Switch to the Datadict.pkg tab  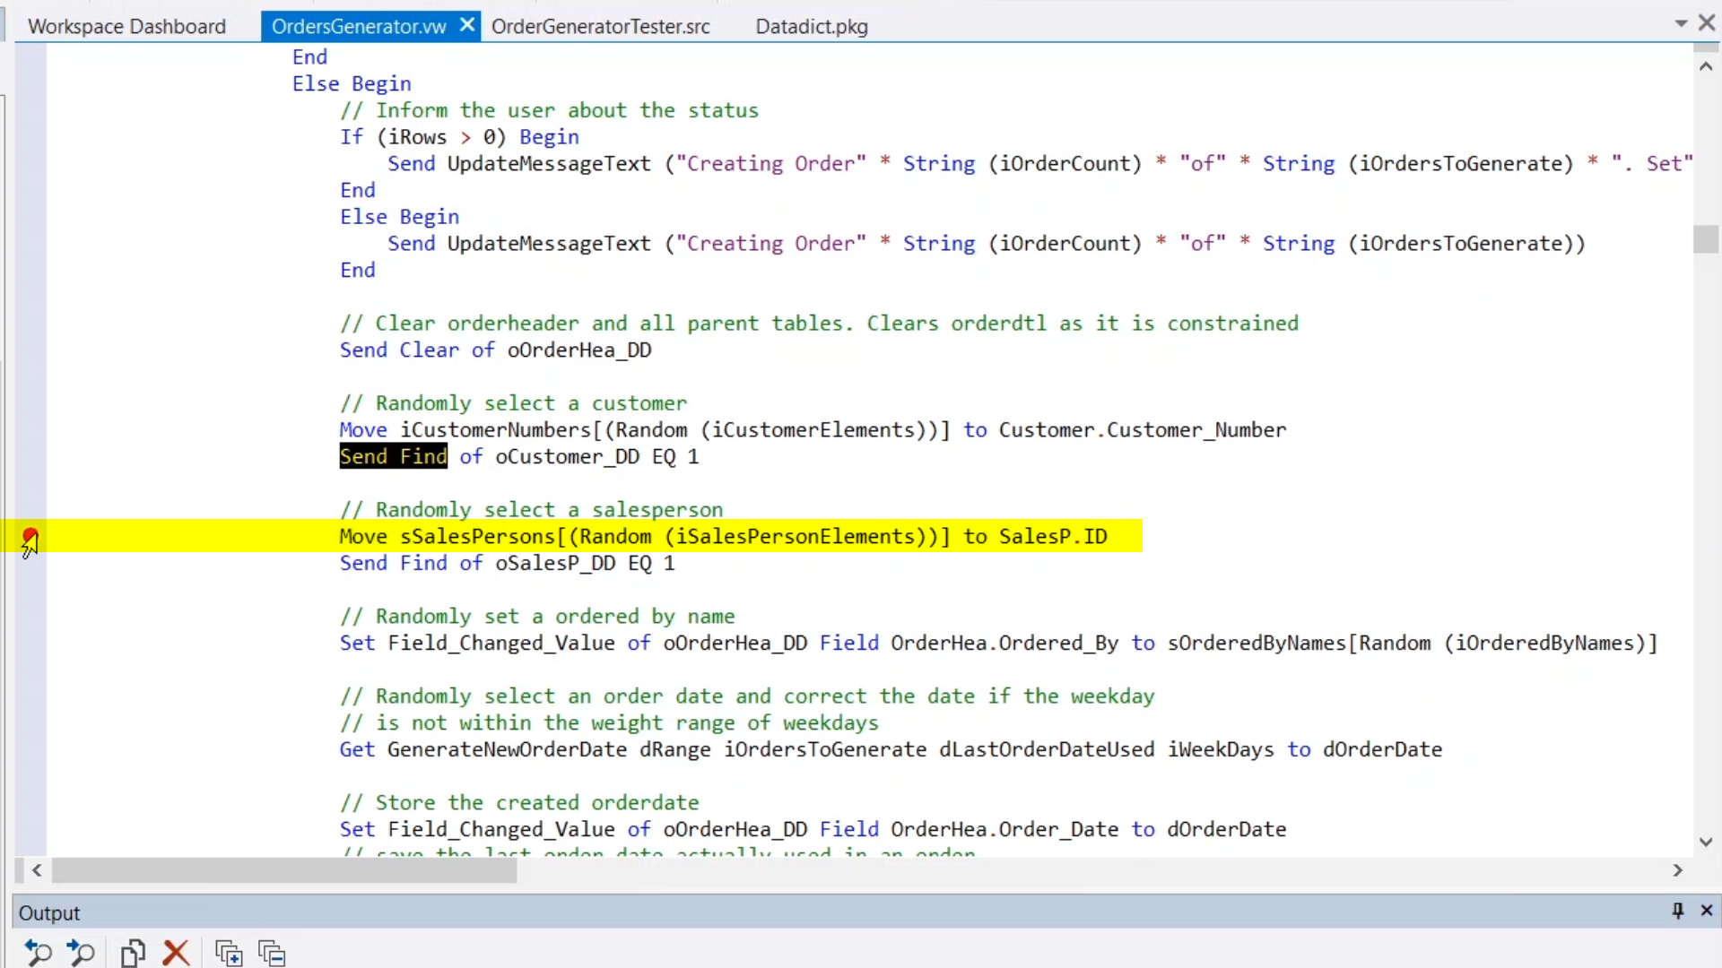click(811, 26)
